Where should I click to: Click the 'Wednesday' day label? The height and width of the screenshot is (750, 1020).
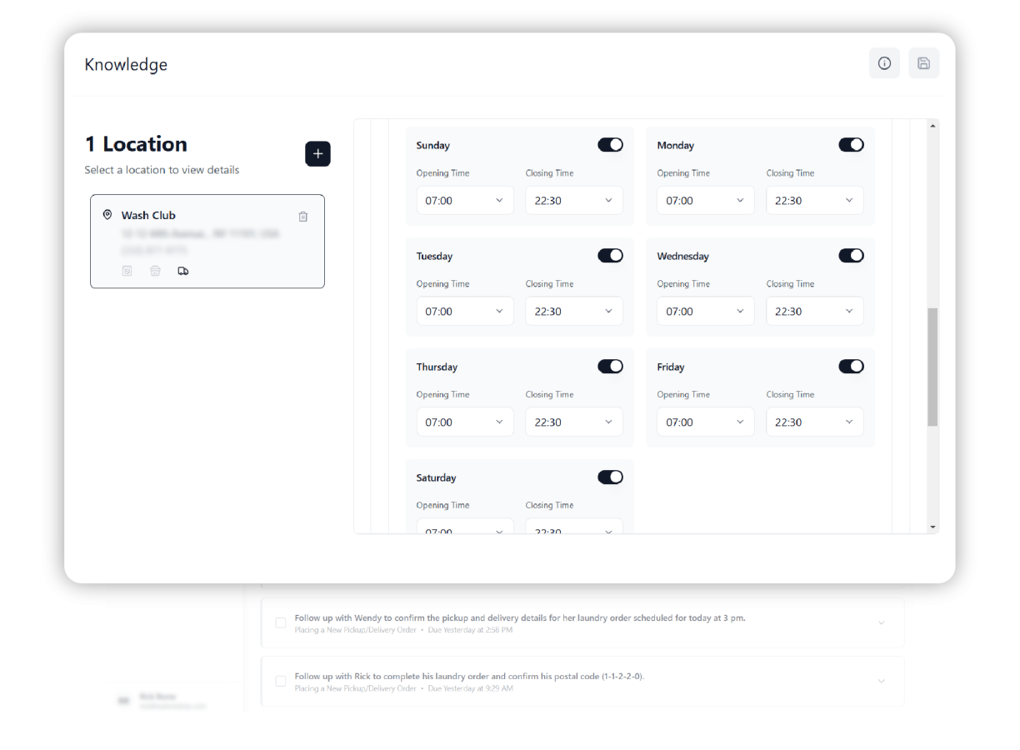682,257
